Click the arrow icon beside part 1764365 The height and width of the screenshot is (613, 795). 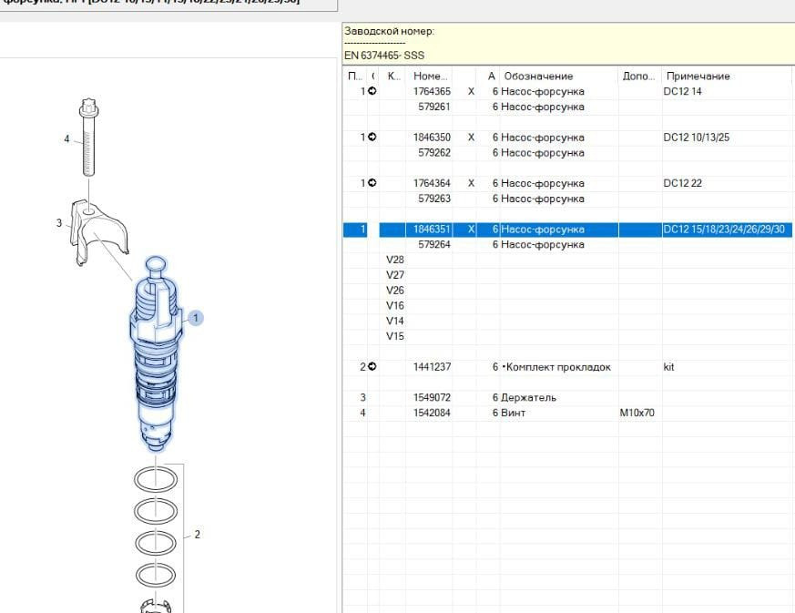tap(372, 92)
